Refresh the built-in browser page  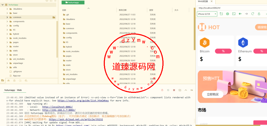pyautogui.click(x=253, y=14)
